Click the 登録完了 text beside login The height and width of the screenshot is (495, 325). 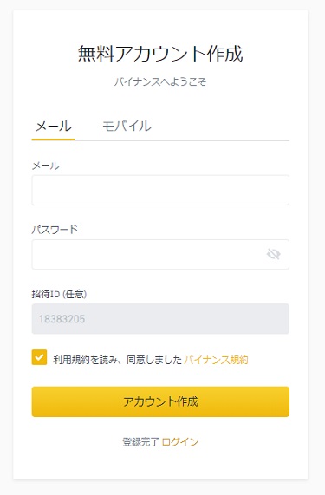[140, 442]
